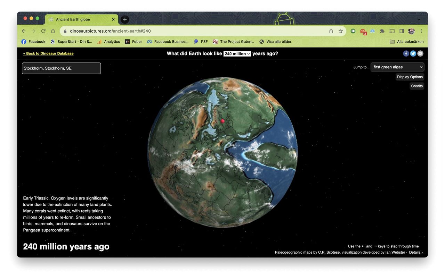Image resolution: width=445 pixels, height=280 pixels.
Task: Open the Chrome profile avatar
Action: [411, 31]
